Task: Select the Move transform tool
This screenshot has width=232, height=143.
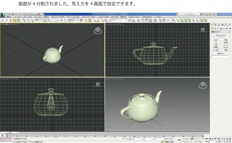Action: click(61, 20)
